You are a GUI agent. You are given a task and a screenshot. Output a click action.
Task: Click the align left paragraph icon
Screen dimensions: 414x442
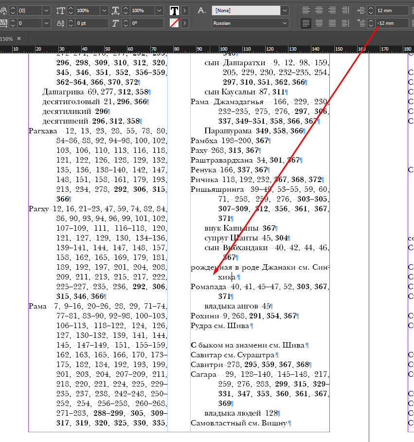point(306,10)
